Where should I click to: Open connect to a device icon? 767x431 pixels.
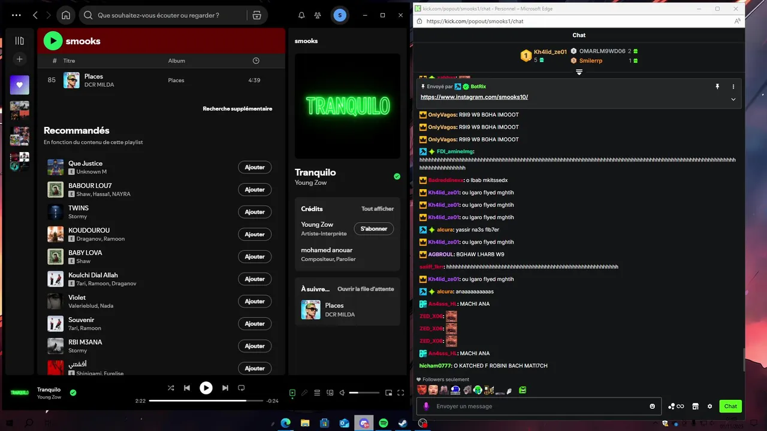pos(330,393)
